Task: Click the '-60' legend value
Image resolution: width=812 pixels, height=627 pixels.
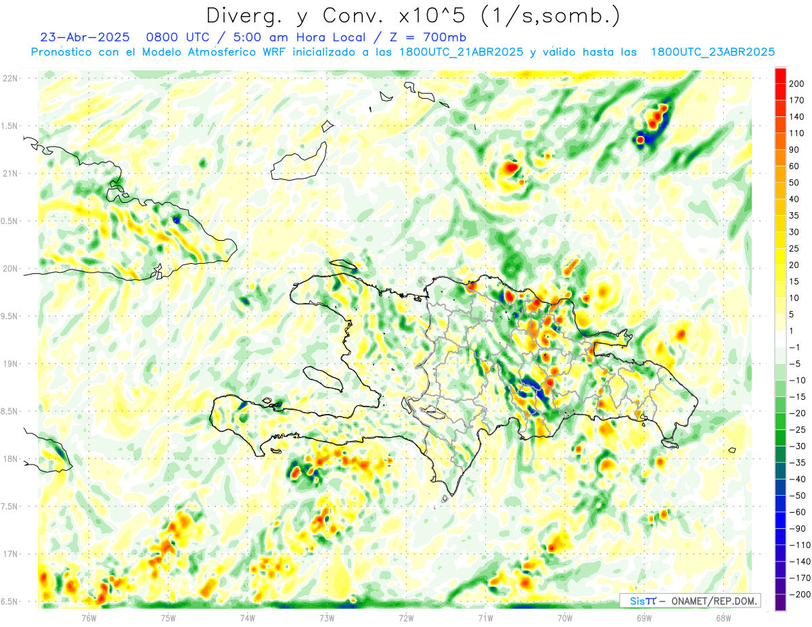Action: click(798, 512)
